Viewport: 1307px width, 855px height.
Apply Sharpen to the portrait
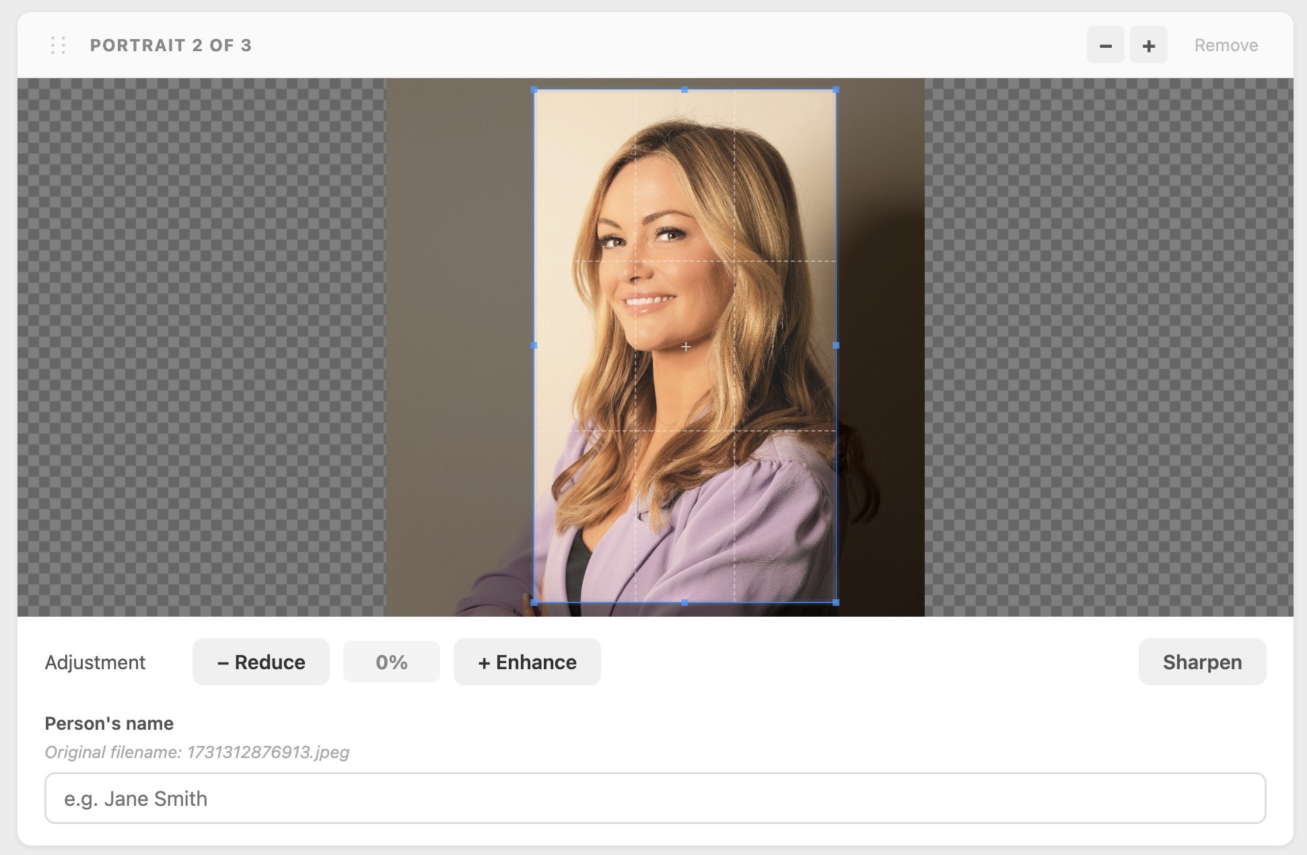click(1202, 662)
